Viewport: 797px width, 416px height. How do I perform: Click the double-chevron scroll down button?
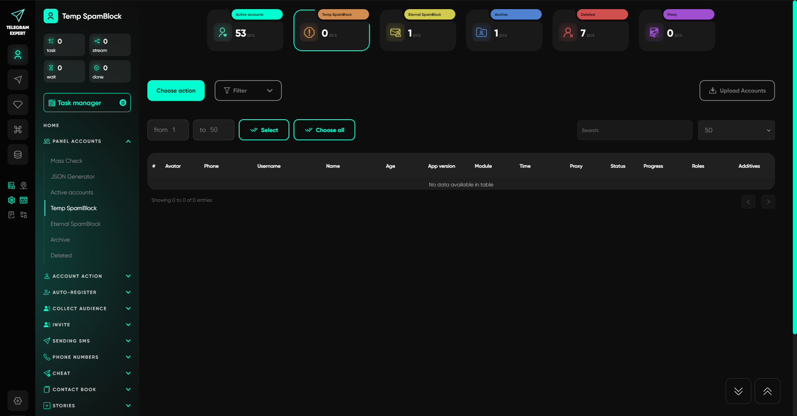pyautogui.click(x=738, y=391)
